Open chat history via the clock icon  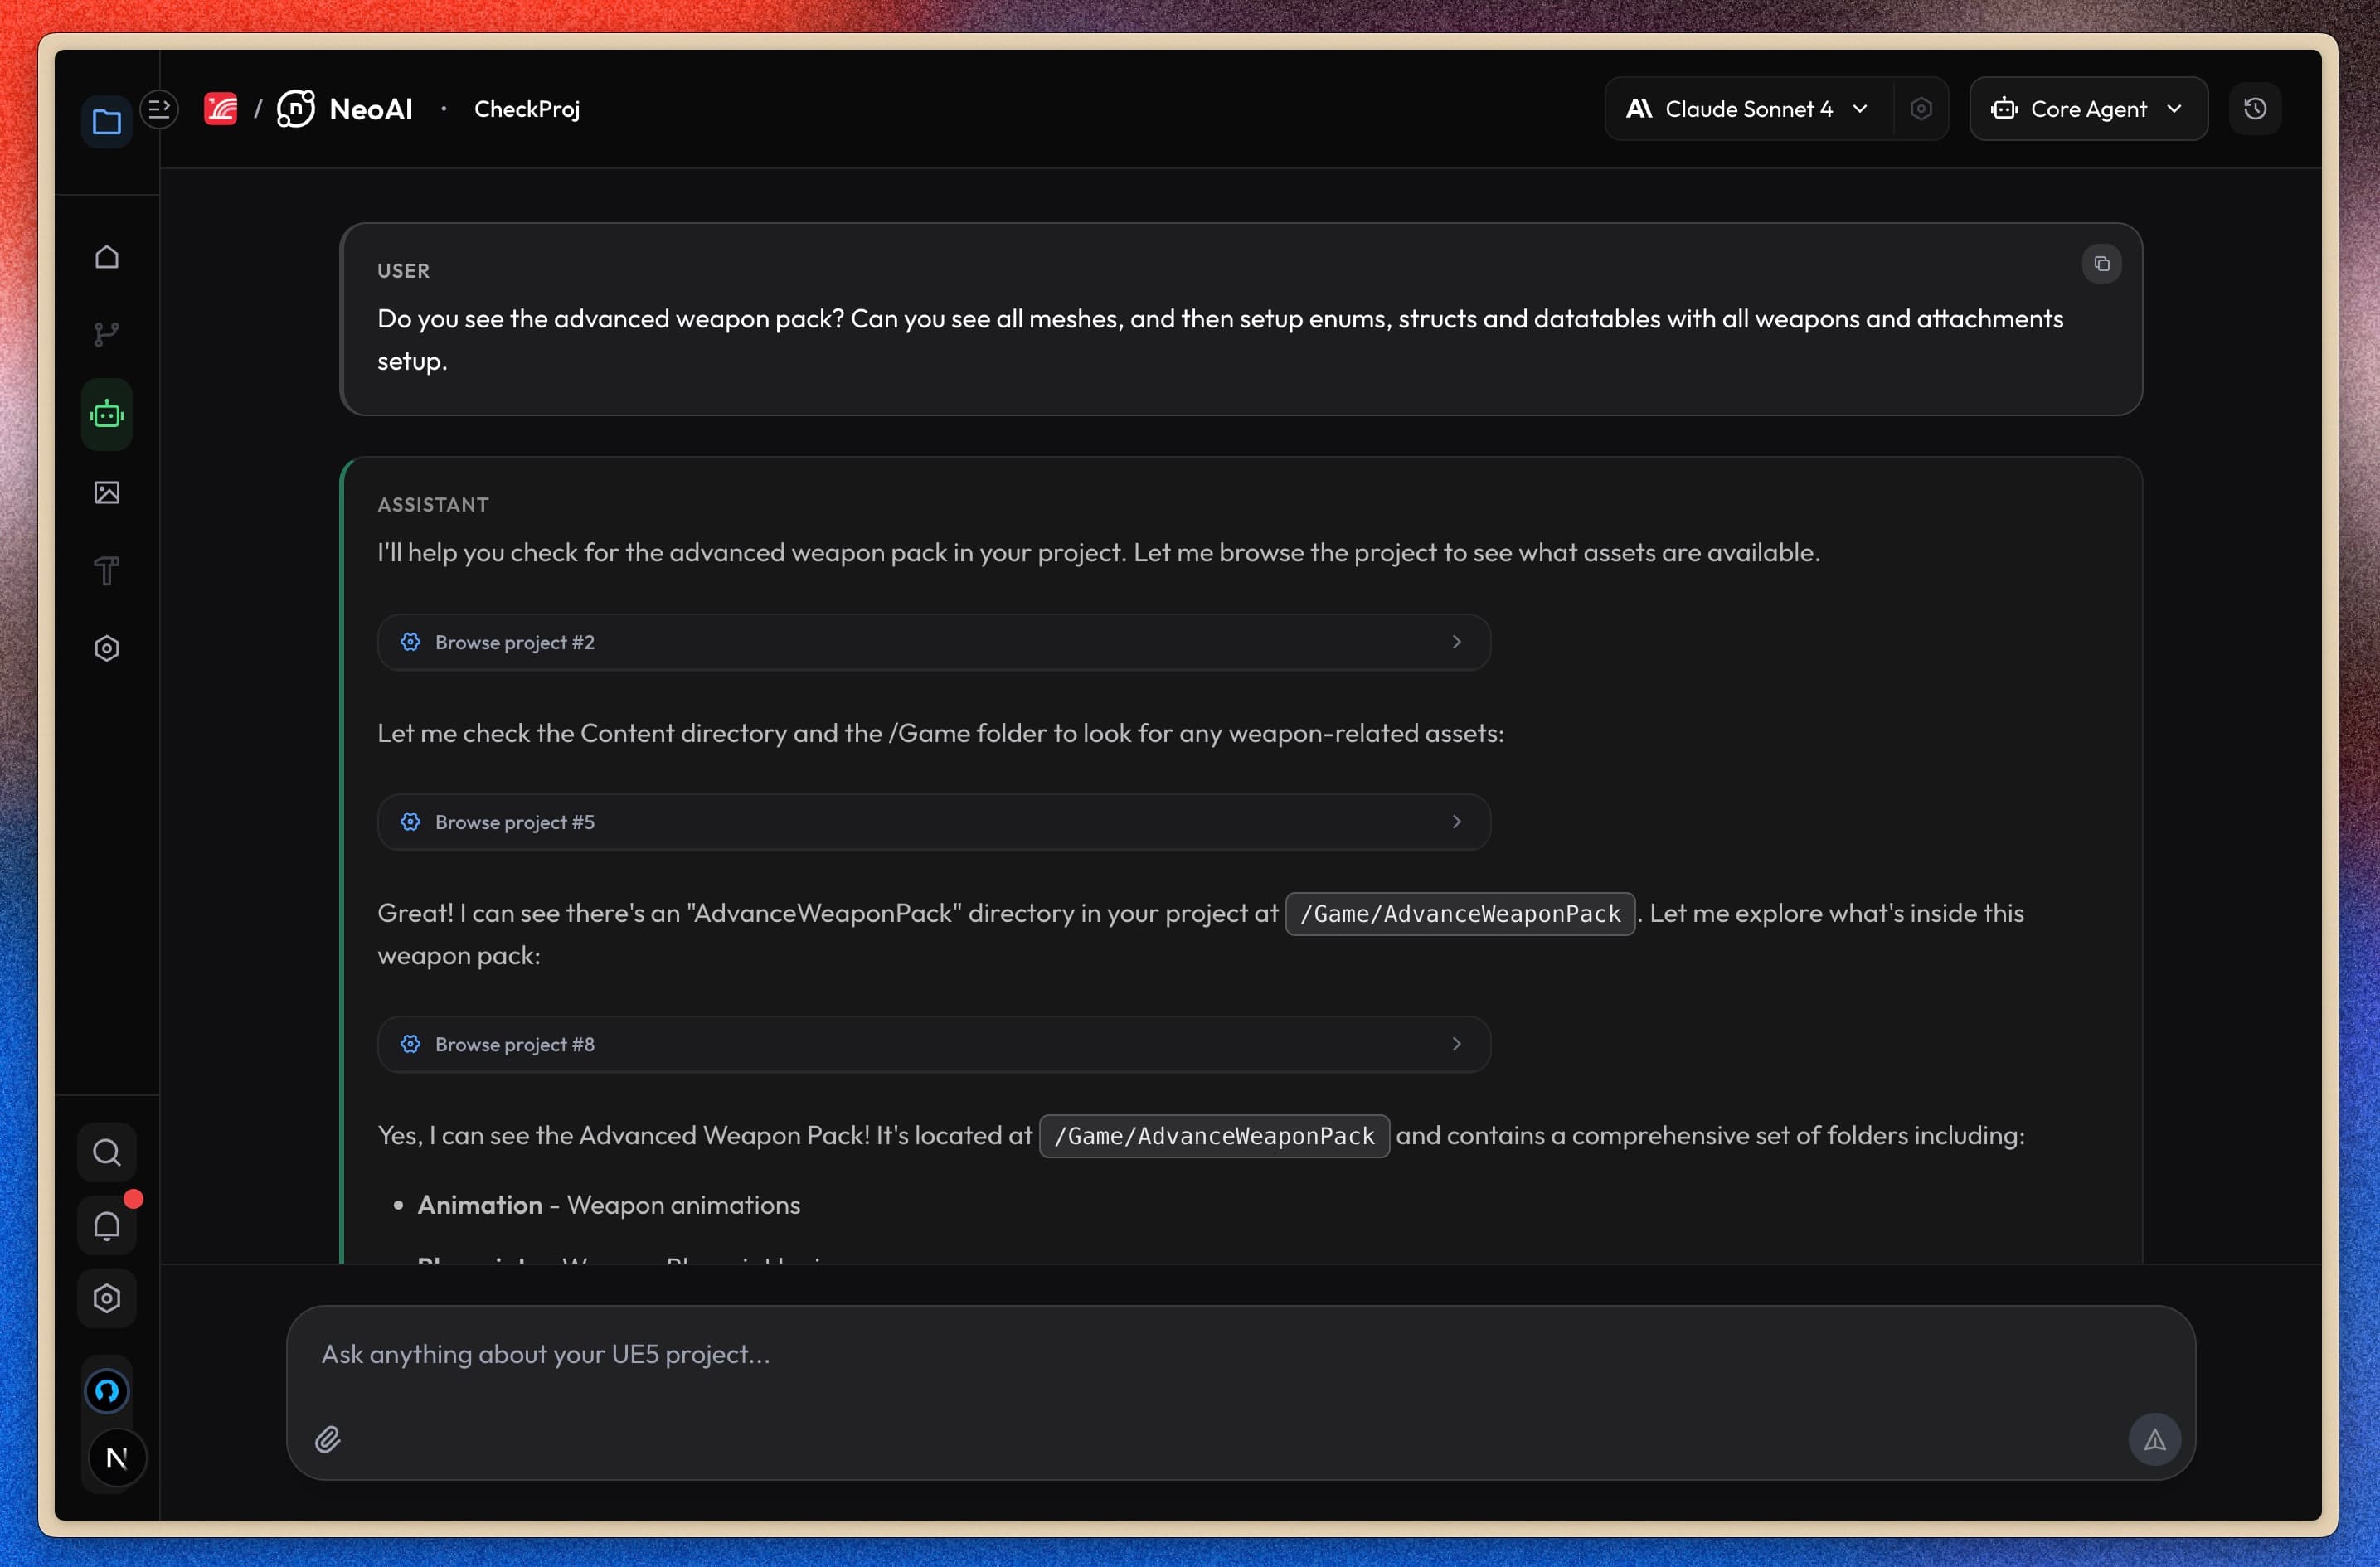(x=2255, y=108)
